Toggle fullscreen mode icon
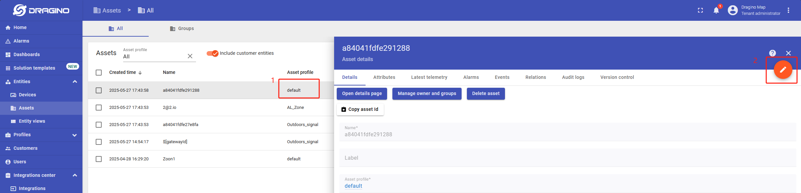The image size is (801, 193). coord(700,10)
